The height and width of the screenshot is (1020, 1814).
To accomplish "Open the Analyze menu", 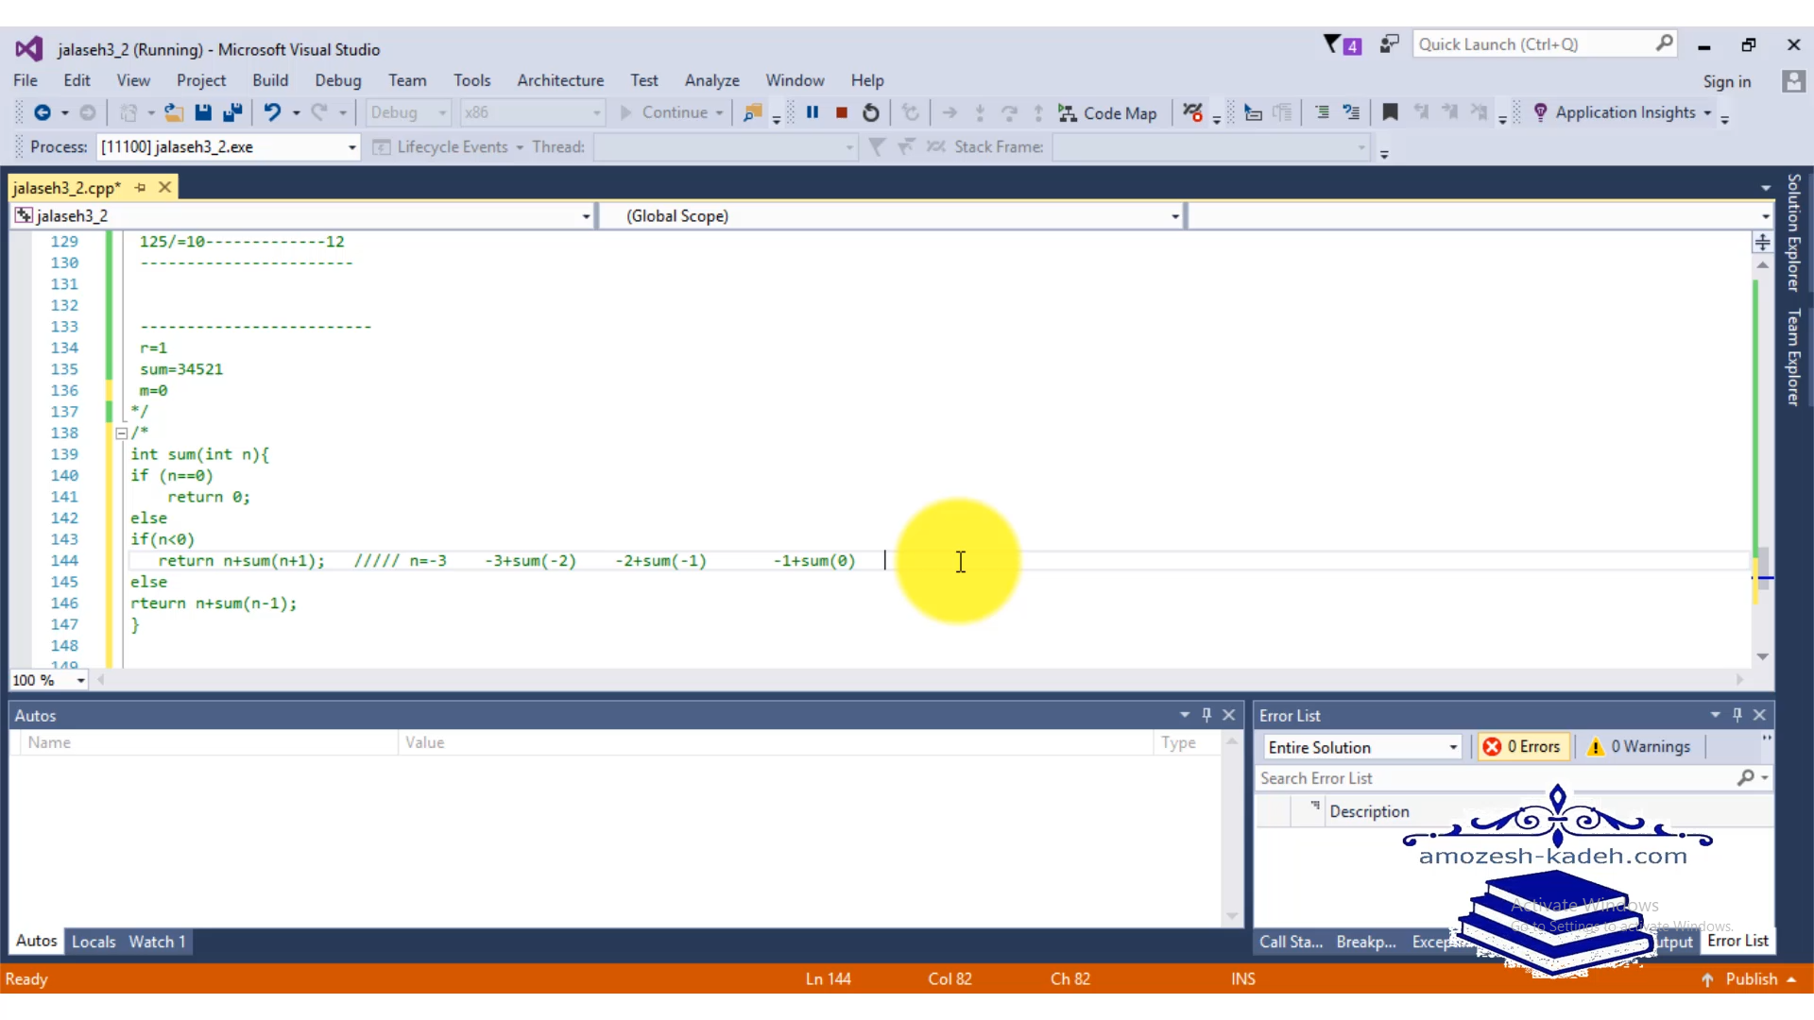I will (712, 80).
